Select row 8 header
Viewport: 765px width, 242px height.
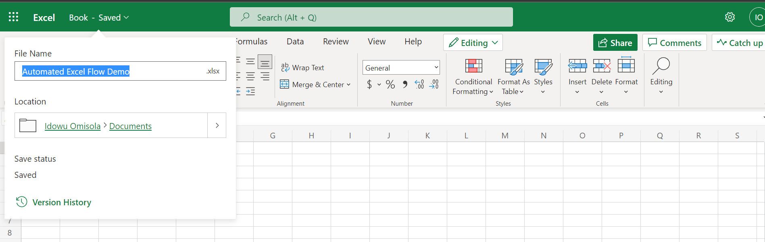10,233
